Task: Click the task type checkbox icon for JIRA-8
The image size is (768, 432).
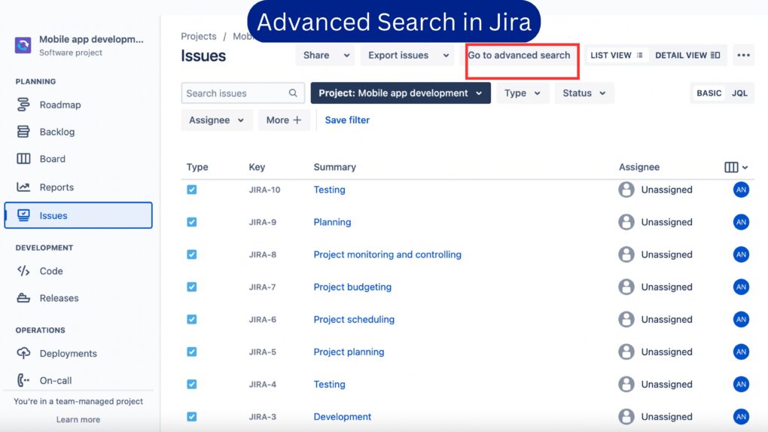Action: [x=191, y=254]
